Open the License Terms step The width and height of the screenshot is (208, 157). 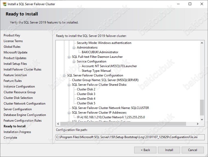coord(13,41)
